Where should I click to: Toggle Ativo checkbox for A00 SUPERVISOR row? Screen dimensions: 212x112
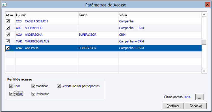point(8,28)
